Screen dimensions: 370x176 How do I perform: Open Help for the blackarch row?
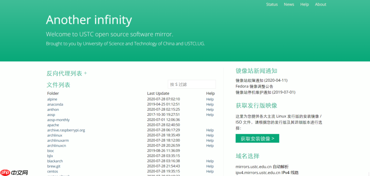(x=210, y=161)
